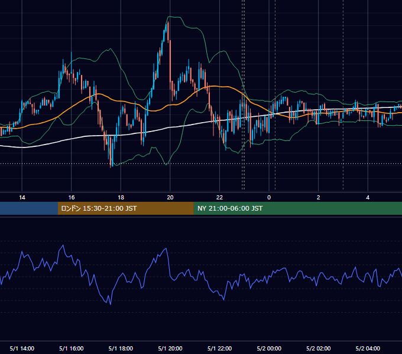Click the 16 hour label on upper axis
Screen dimensions: 402x354
click(72, 198)
